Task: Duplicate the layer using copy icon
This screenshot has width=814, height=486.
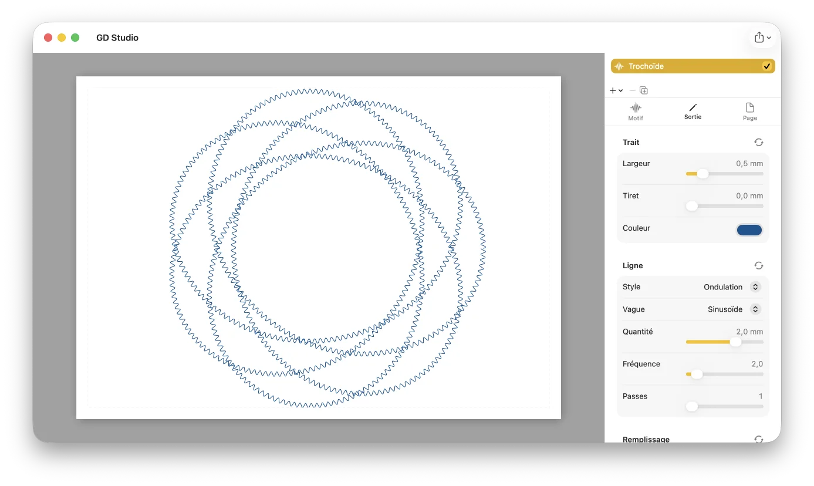Action: [x=644, y=90]
